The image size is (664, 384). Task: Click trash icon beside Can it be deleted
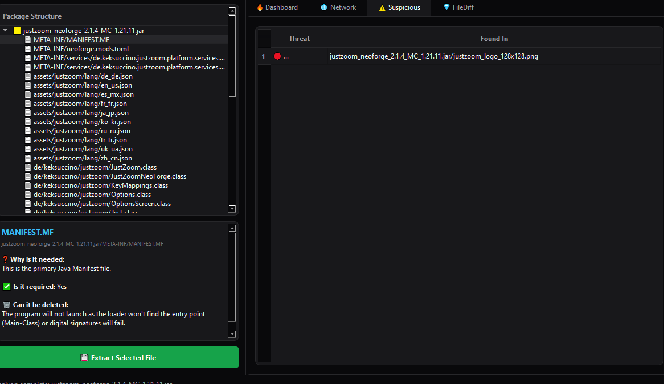click(x=6, y=305)
